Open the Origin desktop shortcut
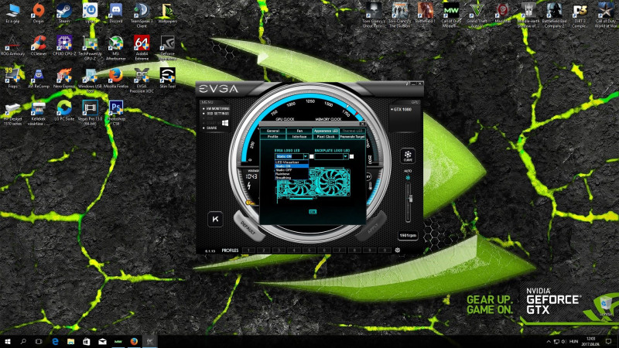Viewport: 619px width, 348px height. coord(38,13)
